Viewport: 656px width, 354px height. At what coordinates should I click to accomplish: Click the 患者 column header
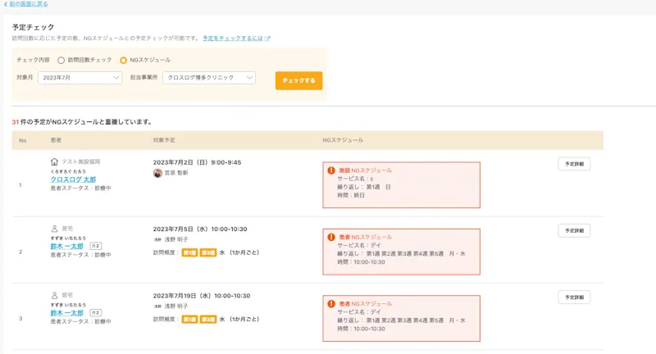point(56,140)
